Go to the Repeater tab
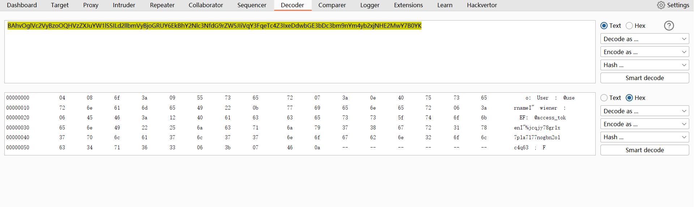This screenshot has width=694, height=207. [162, 5]
